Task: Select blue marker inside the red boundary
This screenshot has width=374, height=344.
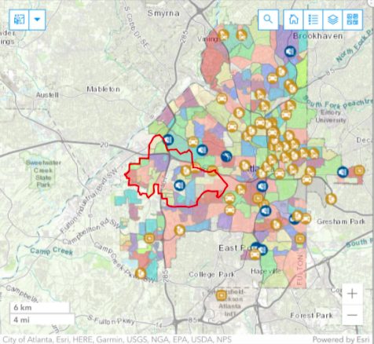Action: tap(179, 185)
